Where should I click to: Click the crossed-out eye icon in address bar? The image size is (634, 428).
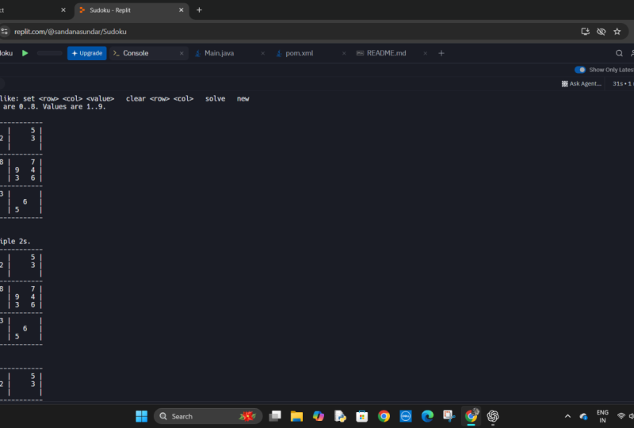[x=602, y=32]
